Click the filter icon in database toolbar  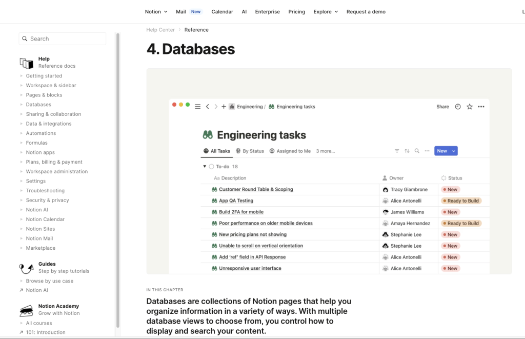[397, 151]
